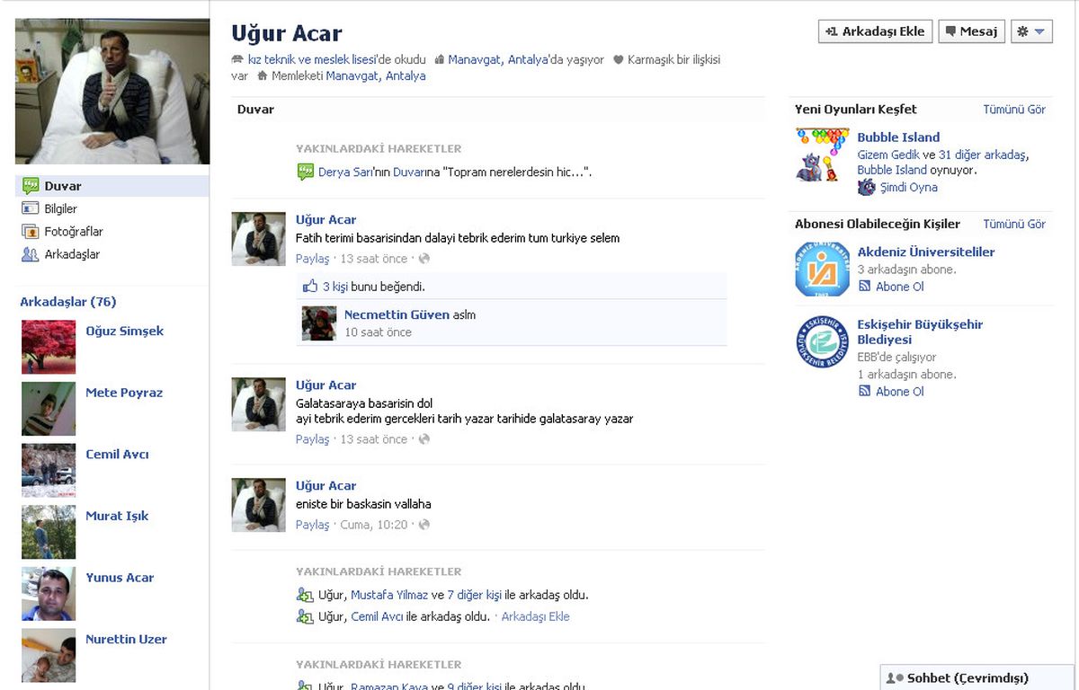Click the 13 saat önce timestamp on Fatih post
The width and height of the screenshot is (1079, 690).
[374, 259]
